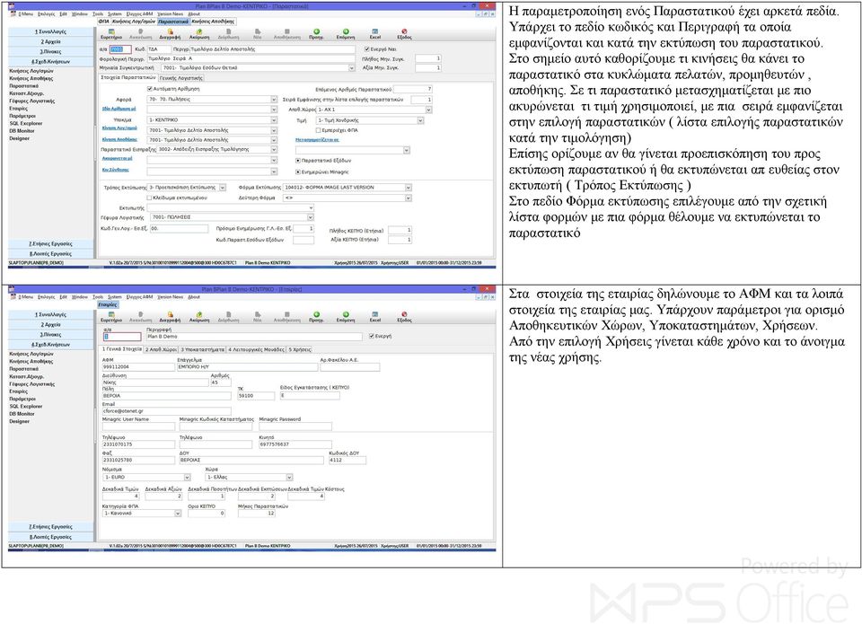The image size is (862, 624).
Task: Click Νέο icon in Παραστατικά window toolbar
Action: point(258,32)
